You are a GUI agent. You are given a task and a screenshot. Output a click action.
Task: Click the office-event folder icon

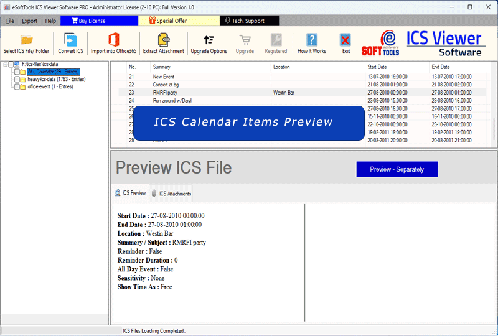[x=23, y=87]
